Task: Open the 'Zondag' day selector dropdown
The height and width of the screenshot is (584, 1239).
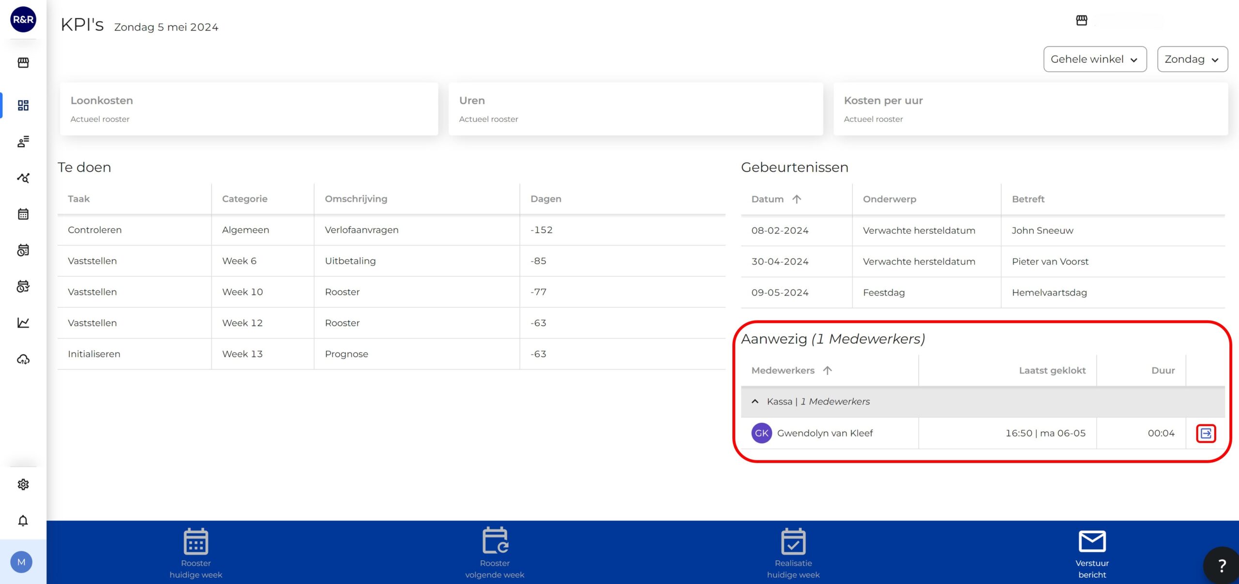Action: (x=1193, y=59)
